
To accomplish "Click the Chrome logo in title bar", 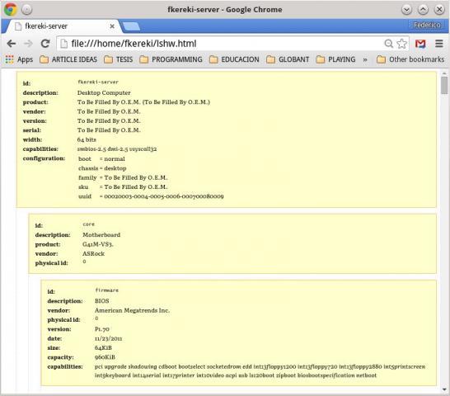I will 11,9.
